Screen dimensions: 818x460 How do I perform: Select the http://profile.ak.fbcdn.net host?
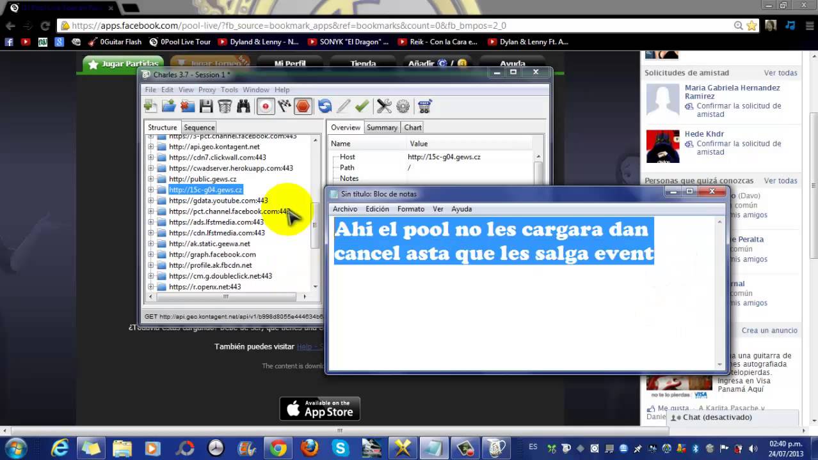tap(211, 265)
